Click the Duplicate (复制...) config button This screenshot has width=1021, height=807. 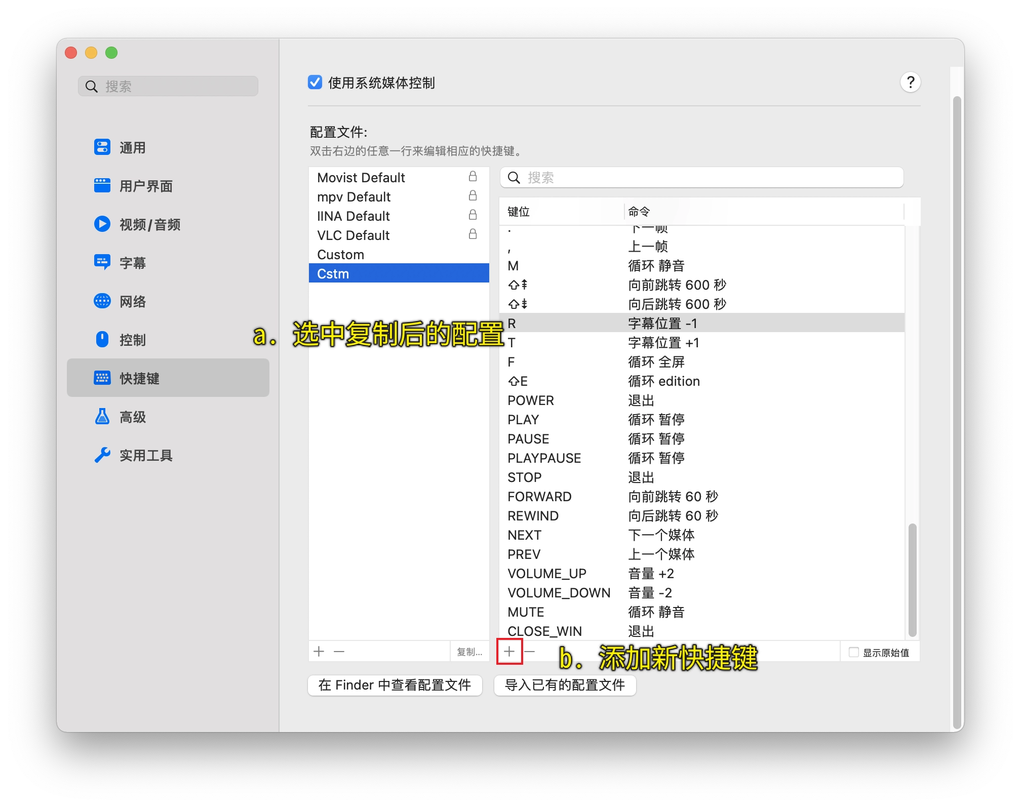tap(469, 652)
